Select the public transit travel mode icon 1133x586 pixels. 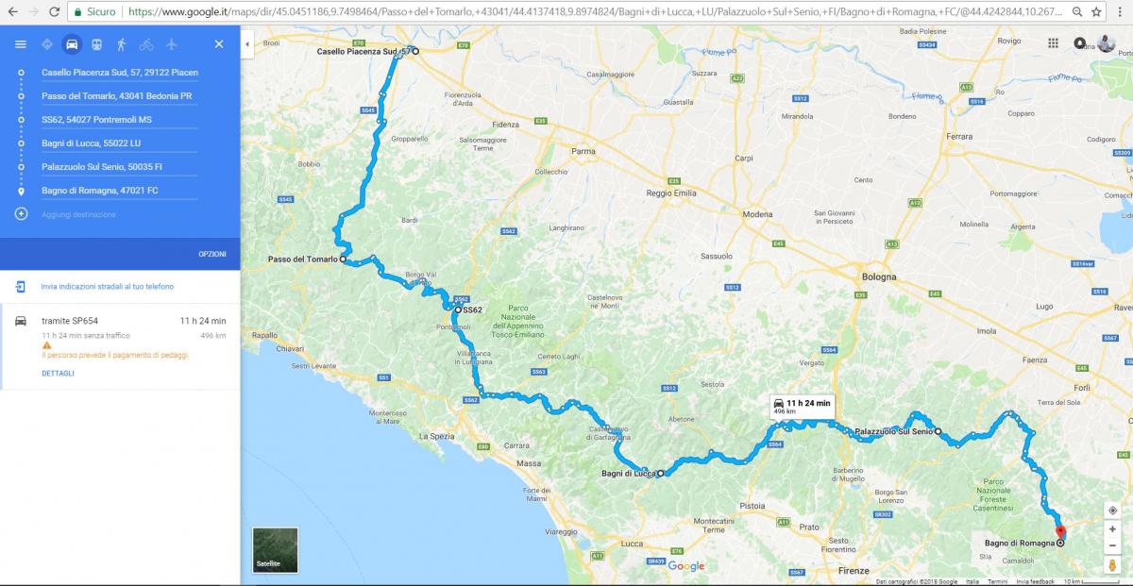96,44
